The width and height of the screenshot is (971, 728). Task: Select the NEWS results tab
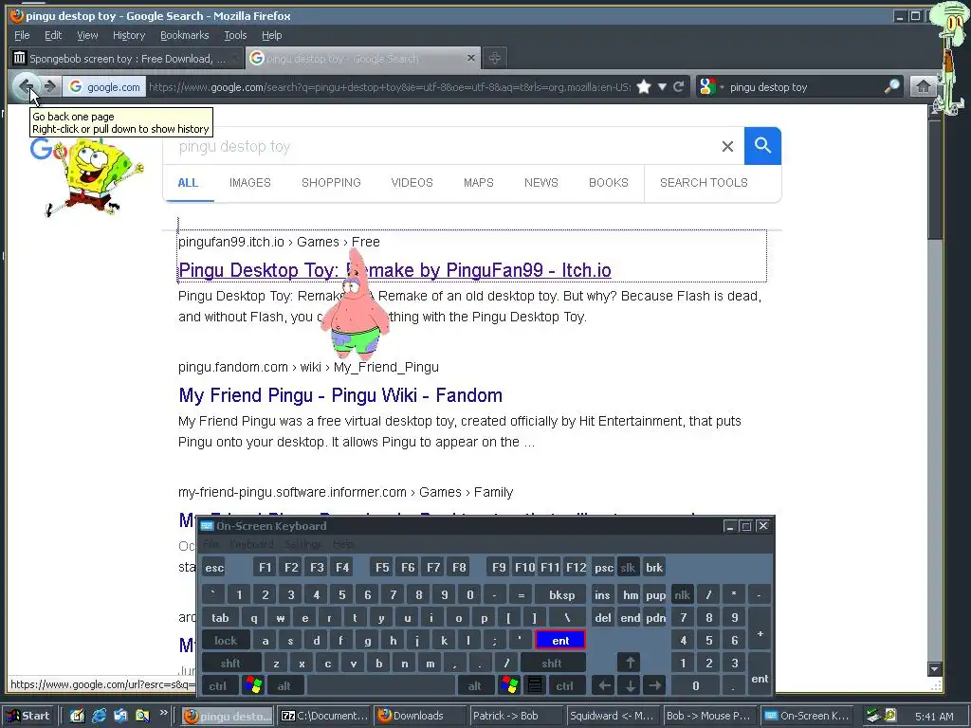click(x=540, y=183)
